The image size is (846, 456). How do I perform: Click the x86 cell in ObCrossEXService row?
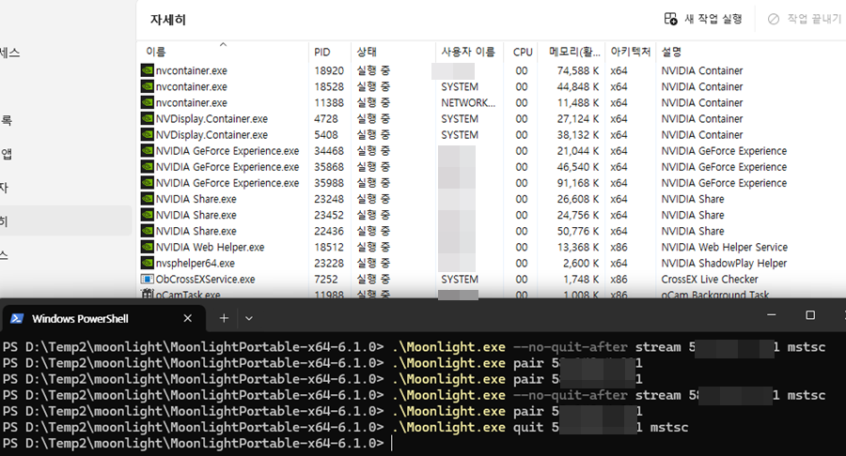(x=619, y=280)
